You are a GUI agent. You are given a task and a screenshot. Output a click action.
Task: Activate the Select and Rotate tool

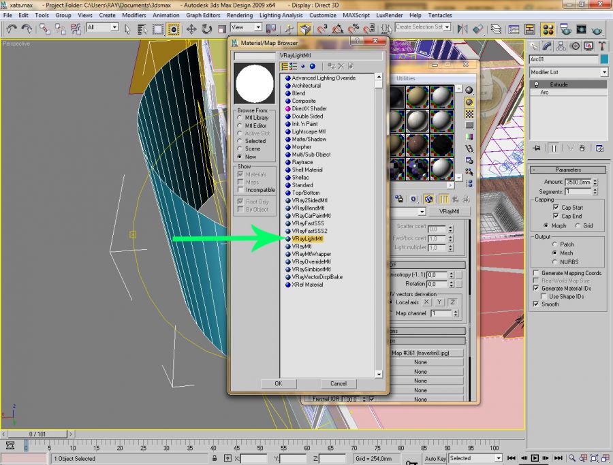(x=206, y=29)
